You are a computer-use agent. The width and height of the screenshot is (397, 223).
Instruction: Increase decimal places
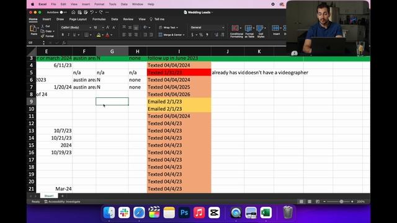coord(216,35)
